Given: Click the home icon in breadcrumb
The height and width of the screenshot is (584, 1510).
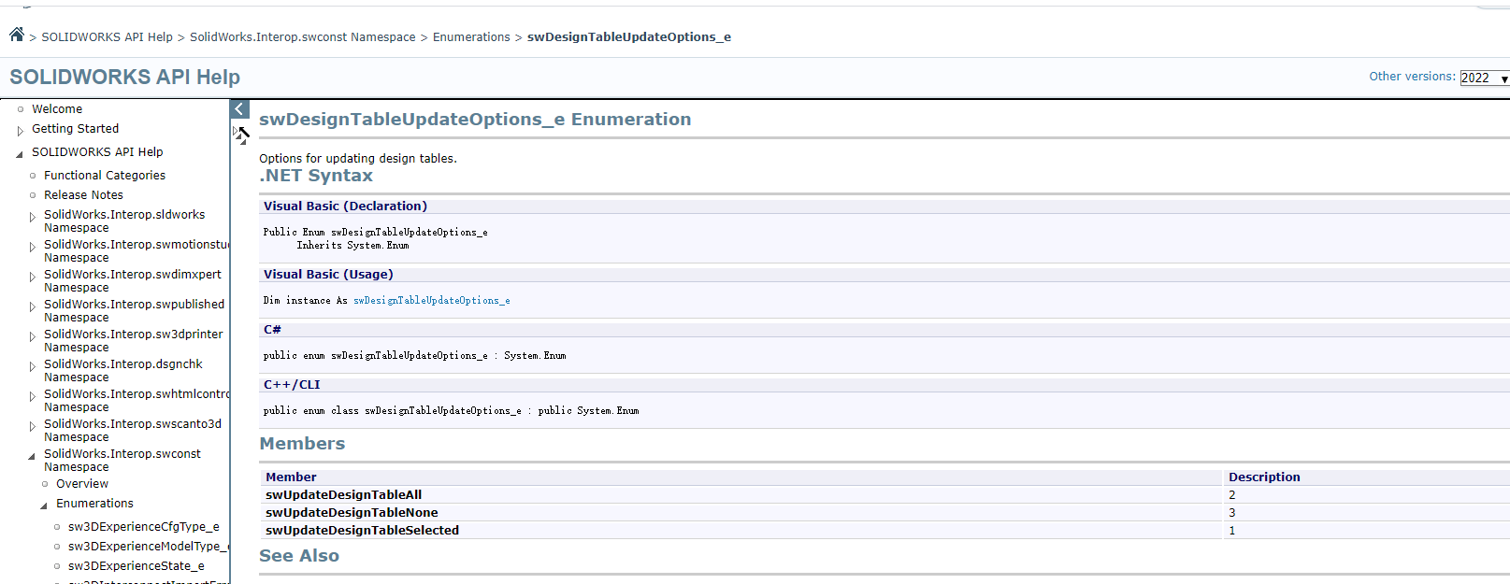Looking at the screenshot, I should tap(17, 35).
